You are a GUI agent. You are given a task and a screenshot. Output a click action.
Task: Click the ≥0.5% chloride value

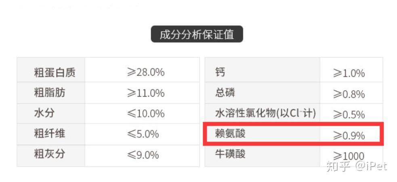tap(349, 115)
